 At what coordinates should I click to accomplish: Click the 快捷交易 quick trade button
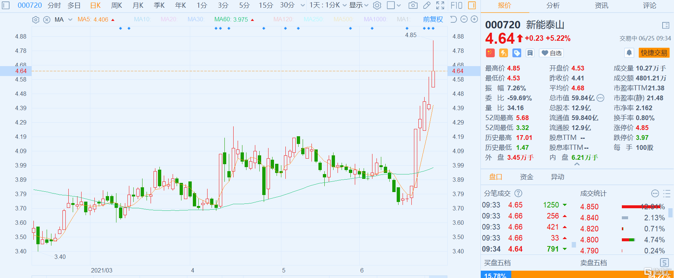654,53
